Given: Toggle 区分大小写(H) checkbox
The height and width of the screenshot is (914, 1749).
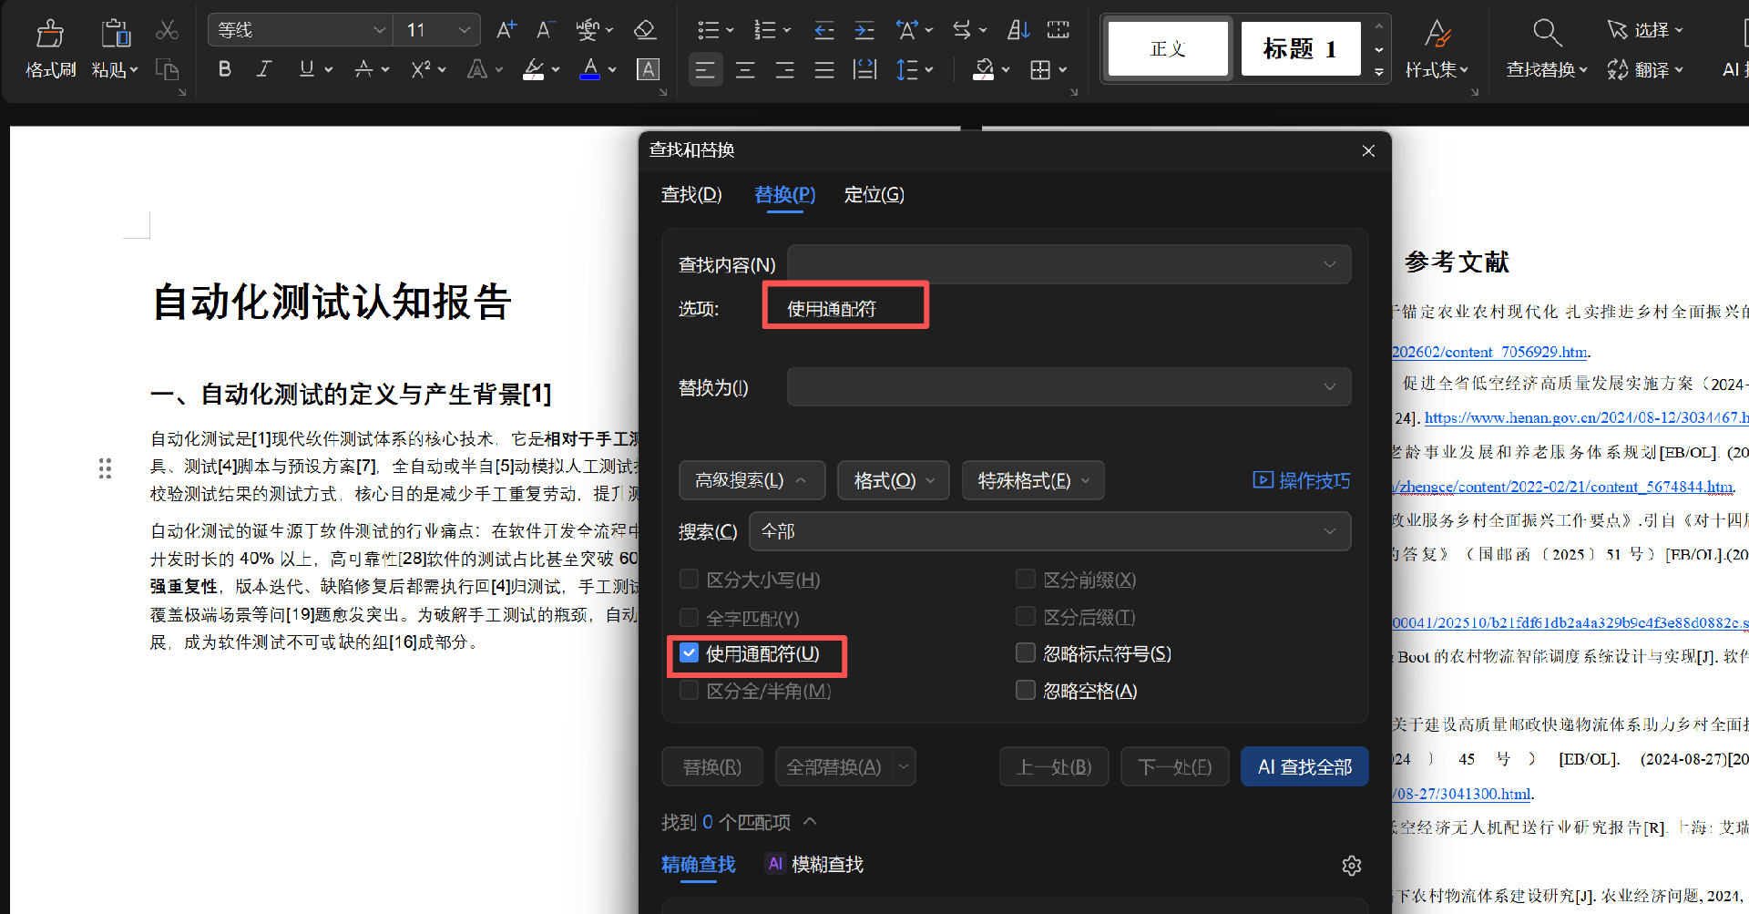Looking at the screenshot, I should click(690, 580).
